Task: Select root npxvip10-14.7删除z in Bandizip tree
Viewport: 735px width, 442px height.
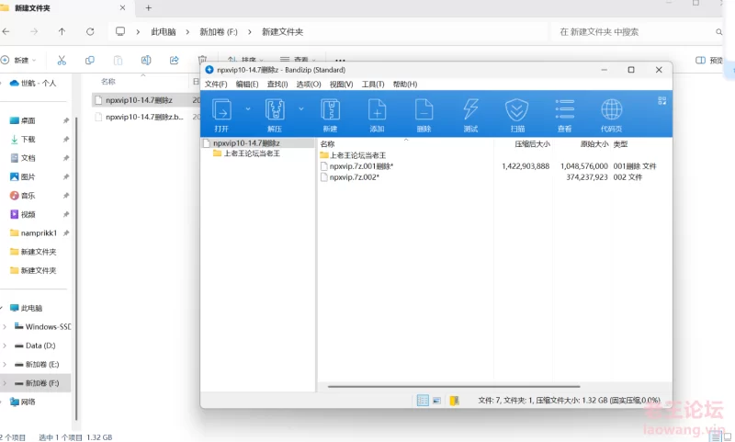Action: click(x=258, y=143)
